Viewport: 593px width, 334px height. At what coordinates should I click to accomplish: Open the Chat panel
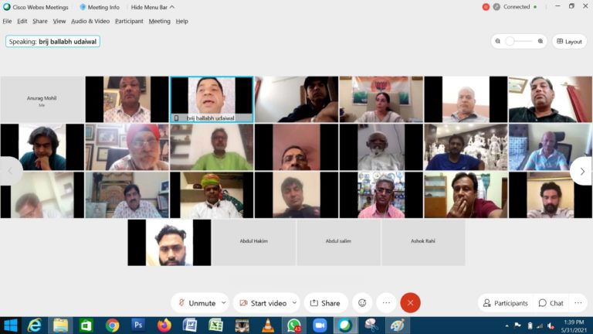coord(551,303)
